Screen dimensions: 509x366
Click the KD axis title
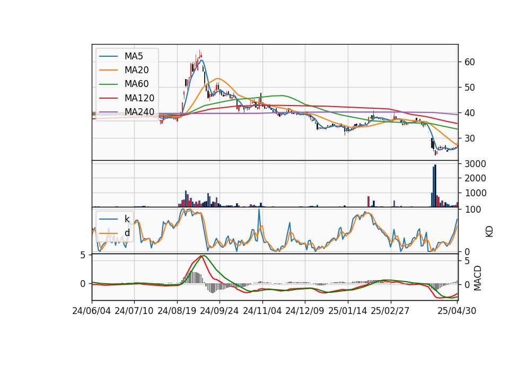489,232
